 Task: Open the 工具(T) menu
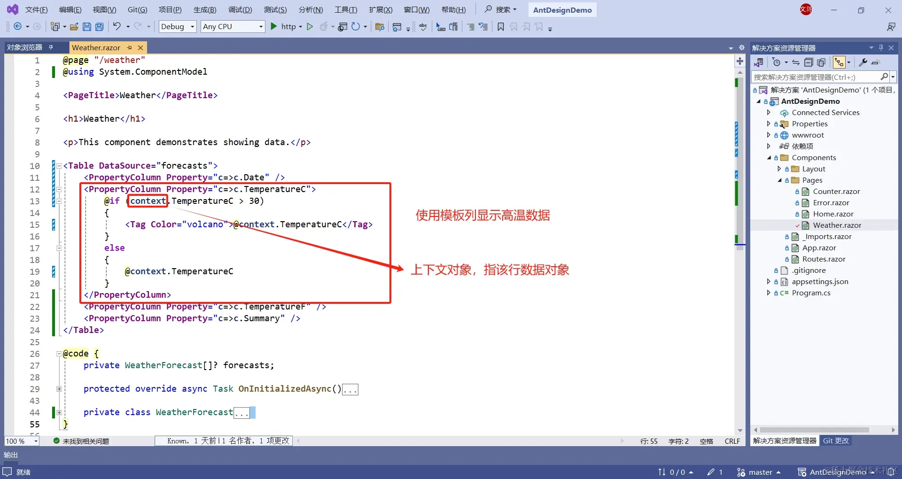point(346,10)
